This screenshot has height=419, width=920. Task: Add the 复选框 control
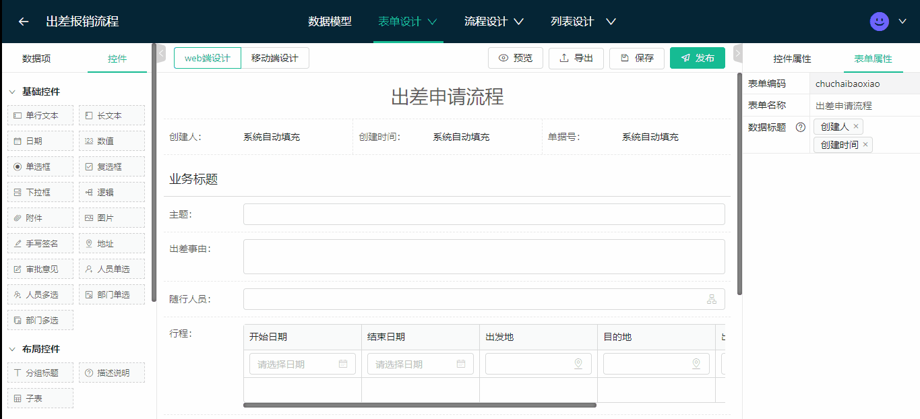click(112, 166)
